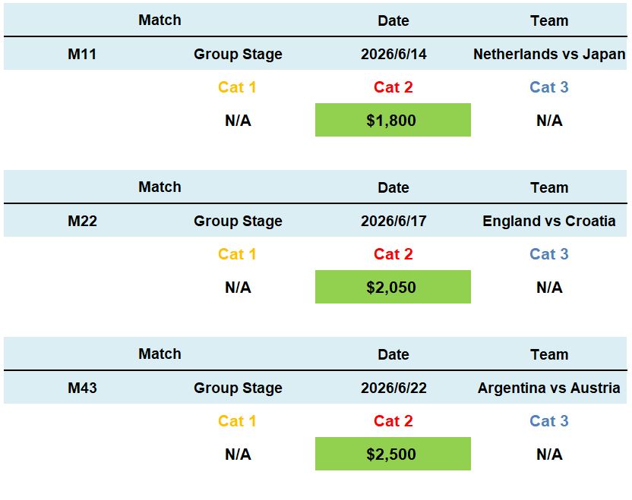The width and height of the screenshot is (632, 500).
Task: Select the Date header above 2026/6/22
Action: [393, 355]
